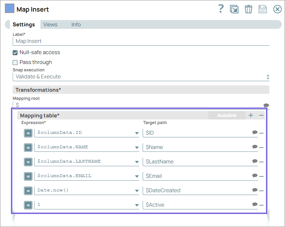
Task: Delete the $Active mapping row
Action: click(261, 205)
